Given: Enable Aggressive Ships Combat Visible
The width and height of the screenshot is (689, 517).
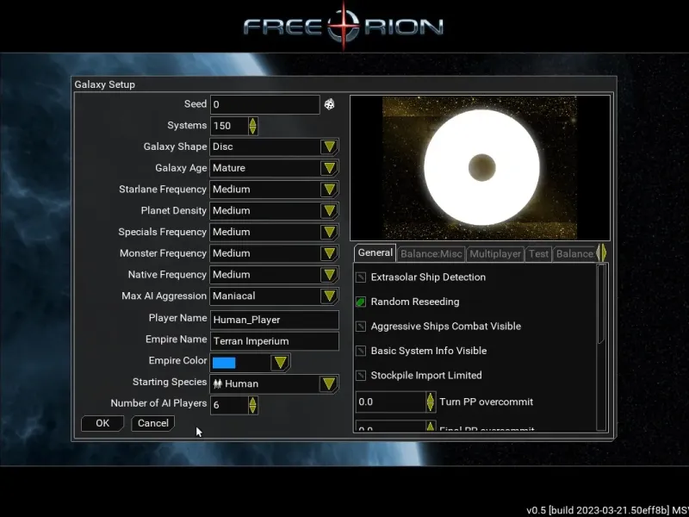Looking at the screenshot, I should point(361,327).
